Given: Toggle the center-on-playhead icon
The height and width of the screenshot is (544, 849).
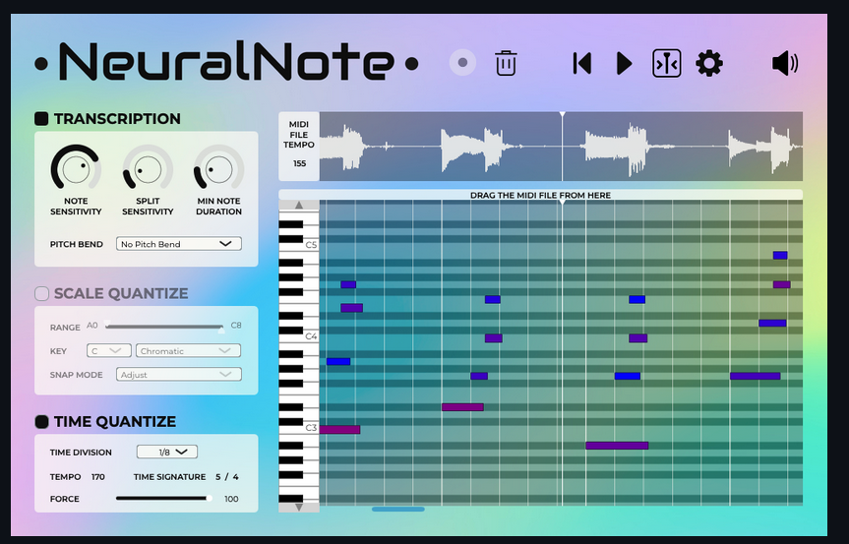Looking at the screenshot, I should (x=667, y=63).
